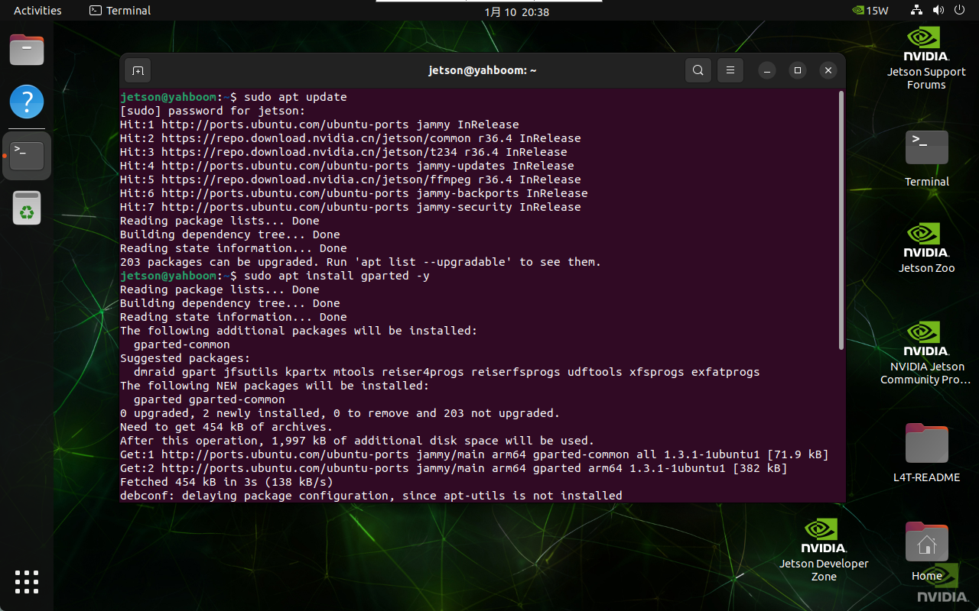Open Jetson Support Forums desktop shortcut
Screen dimensions: 979x611
click(x=926, y=57)
